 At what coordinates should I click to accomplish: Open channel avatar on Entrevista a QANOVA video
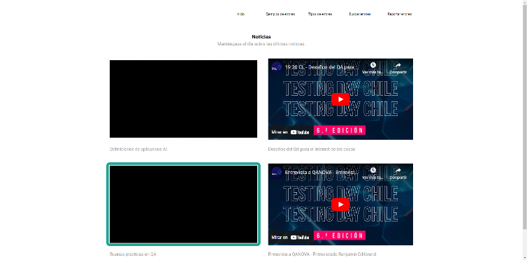(277, 172)
